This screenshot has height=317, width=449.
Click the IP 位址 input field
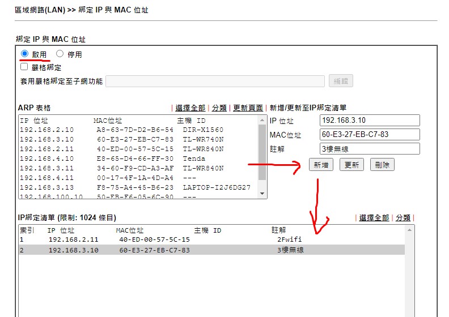370,121
